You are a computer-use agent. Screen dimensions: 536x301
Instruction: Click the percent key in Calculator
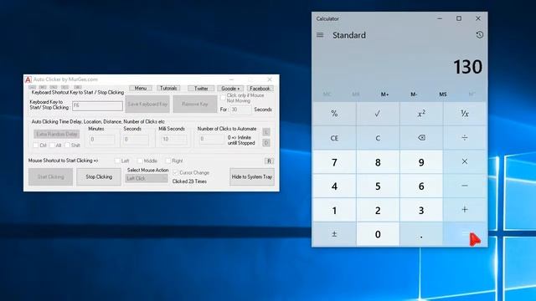334,114
